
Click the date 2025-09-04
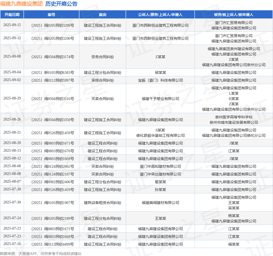coord(12,72)
